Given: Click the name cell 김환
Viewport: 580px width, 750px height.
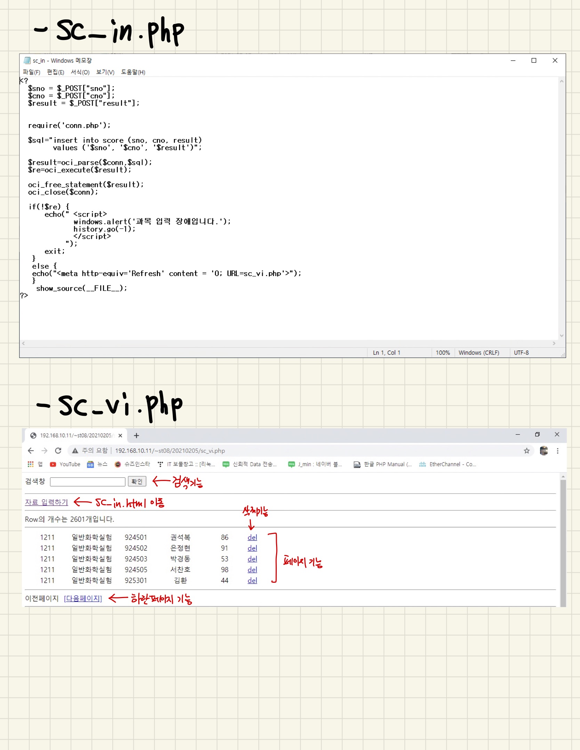Looking at the screenshot, I should pyautogui.click(x=180, y=580).
